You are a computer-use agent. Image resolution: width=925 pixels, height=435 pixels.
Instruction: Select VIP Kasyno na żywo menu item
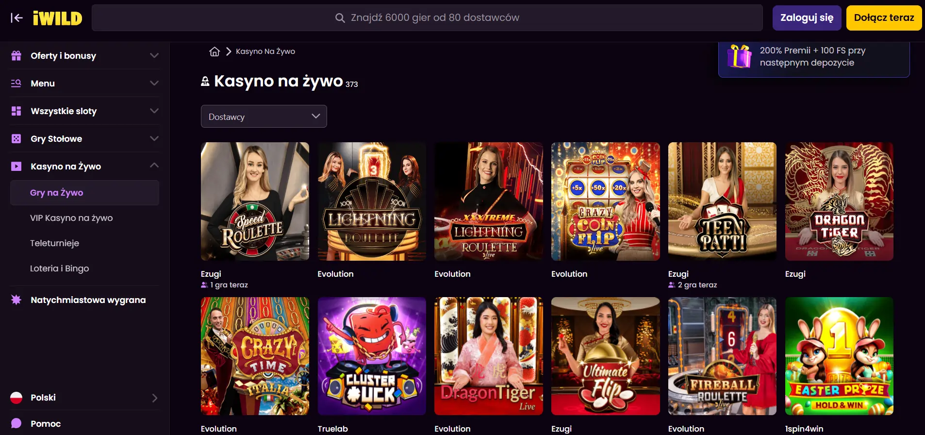point(71,218)
